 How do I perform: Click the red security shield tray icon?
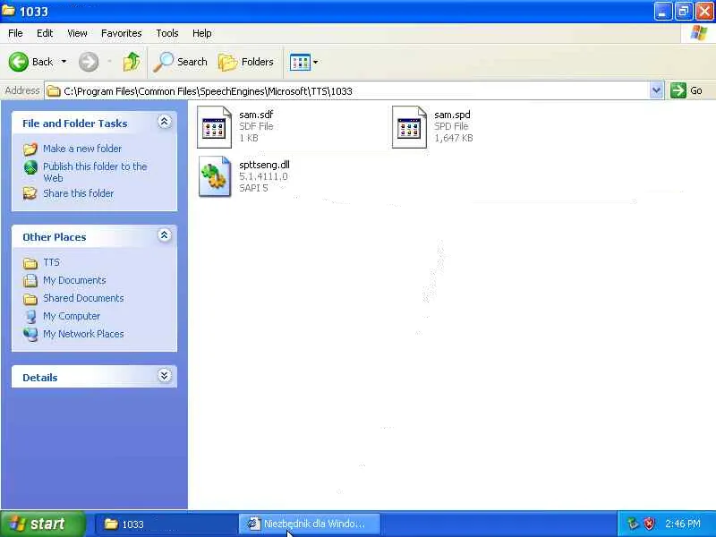pyautogui.click(x=649, y=524)
